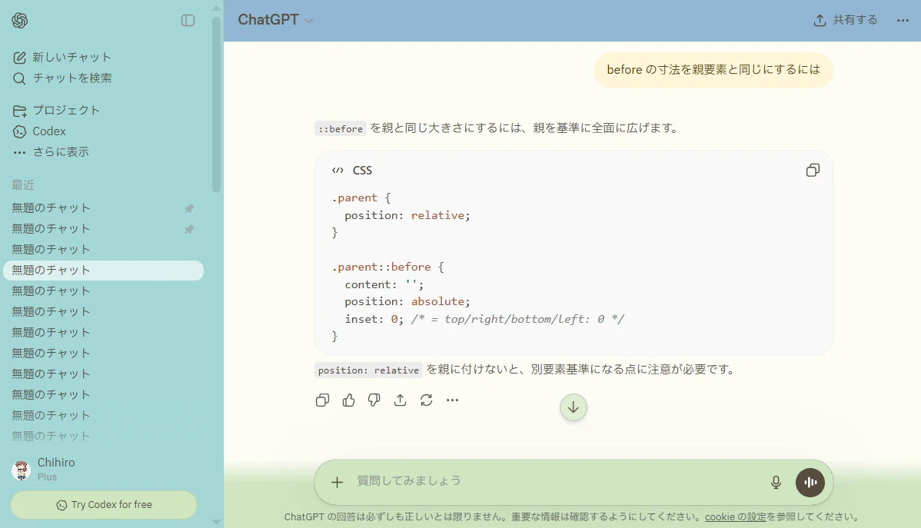This screenshot has height=528, width=921.
Task: Give the response a thumbs down
Action: click(374, 400)
